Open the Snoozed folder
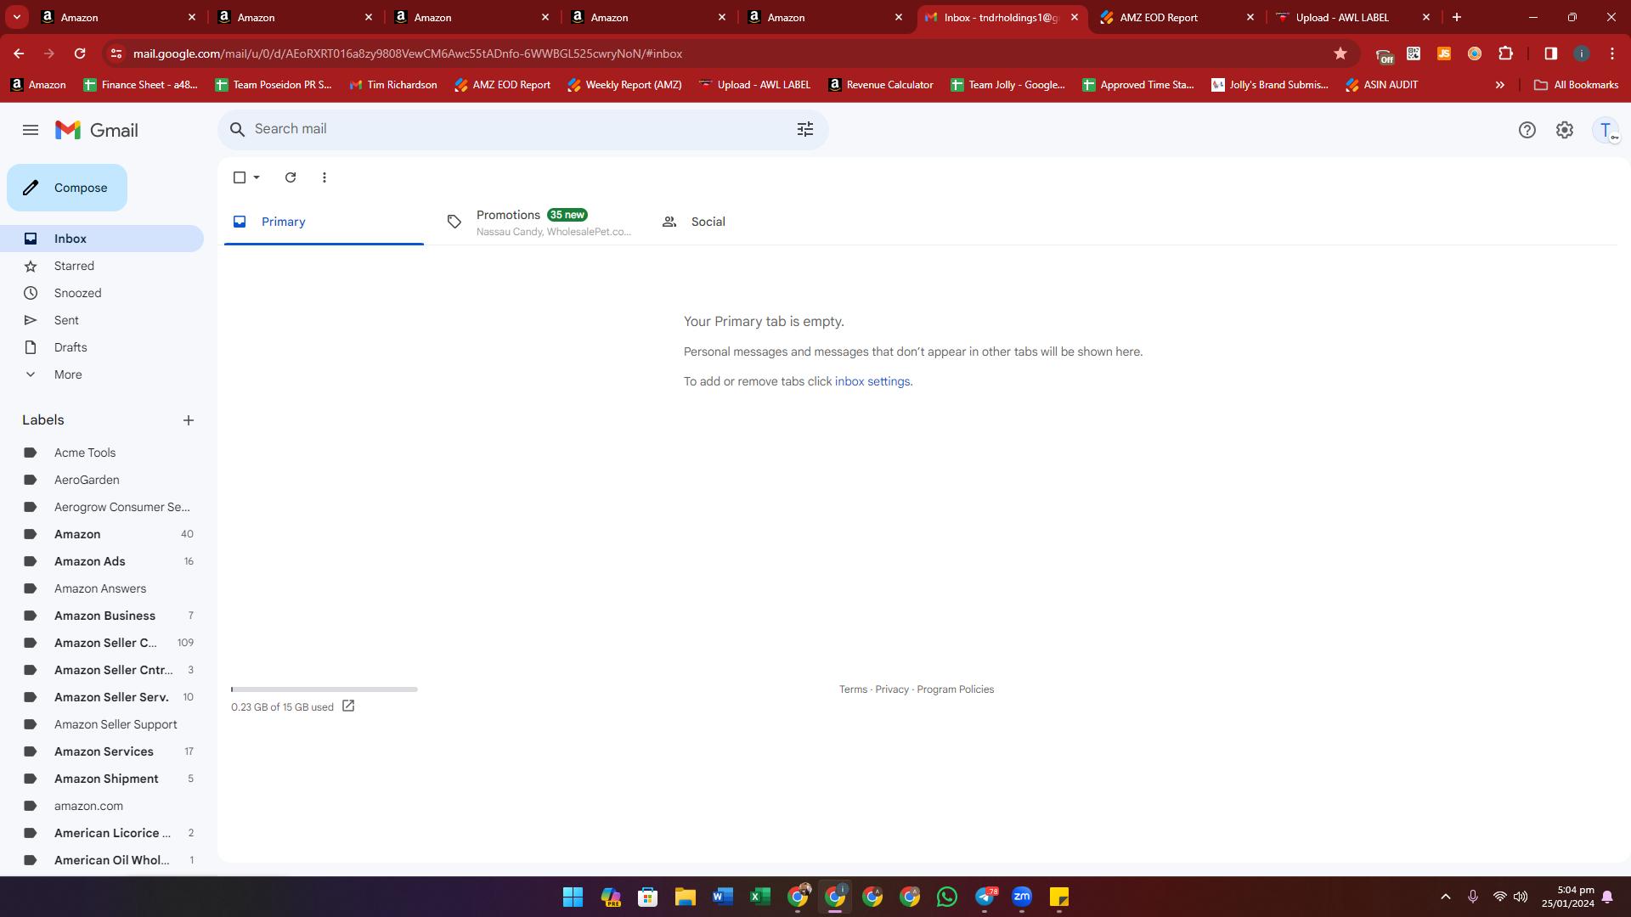The image size is (1631, 917). (102, 293)
